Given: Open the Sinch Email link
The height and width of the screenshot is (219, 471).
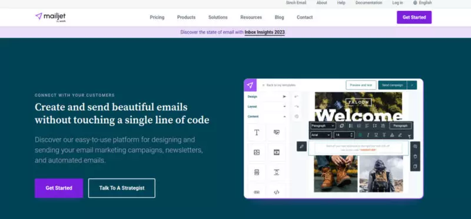Looking at the screenshot, I should pos(296,3).
